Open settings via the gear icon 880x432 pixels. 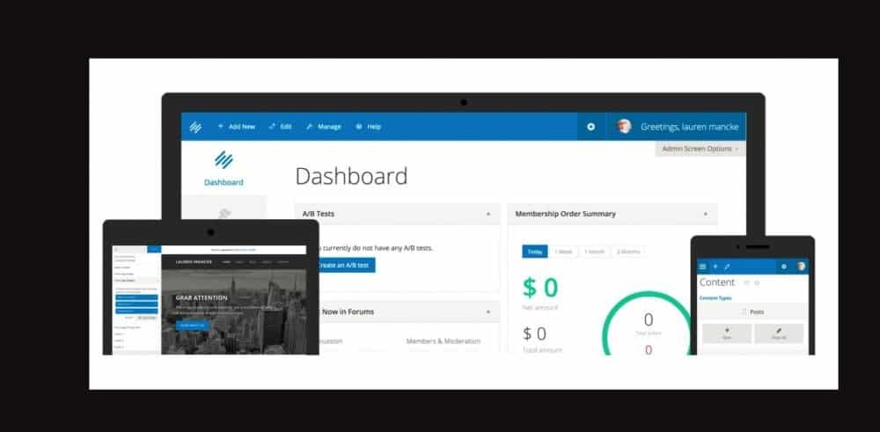[590, 127]
